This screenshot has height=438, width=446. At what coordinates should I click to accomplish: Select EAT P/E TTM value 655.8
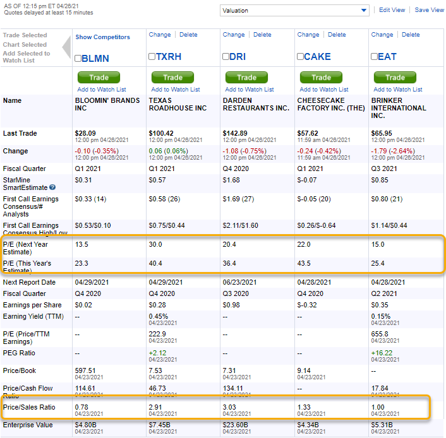(380, 334)
